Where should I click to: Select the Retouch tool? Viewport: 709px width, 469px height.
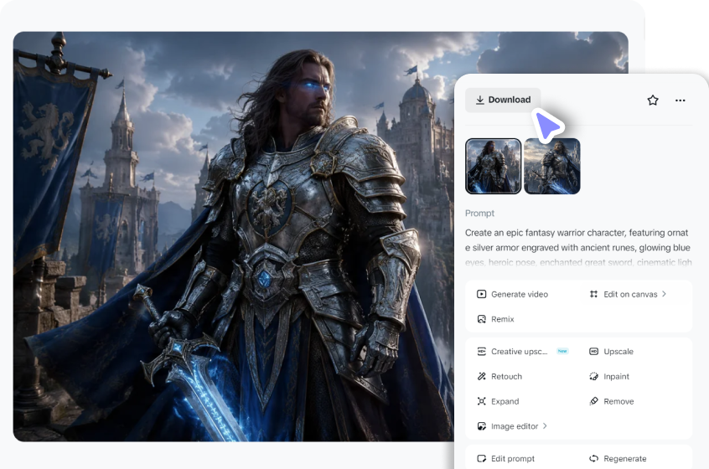coord(499,376)
